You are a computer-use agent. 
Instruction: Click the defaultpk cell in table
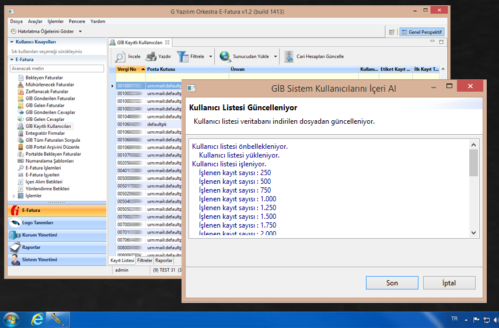click(x=163, y=124)
